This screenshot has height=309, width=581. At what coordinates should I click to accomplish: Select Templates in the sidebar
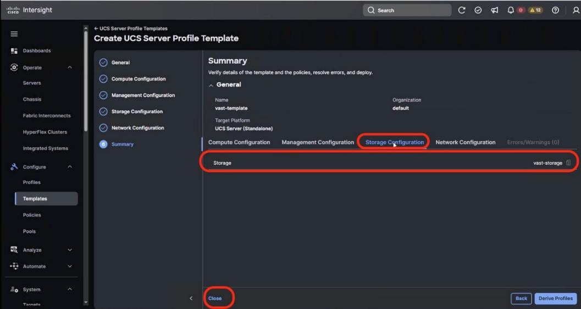(x=46, y=198)
